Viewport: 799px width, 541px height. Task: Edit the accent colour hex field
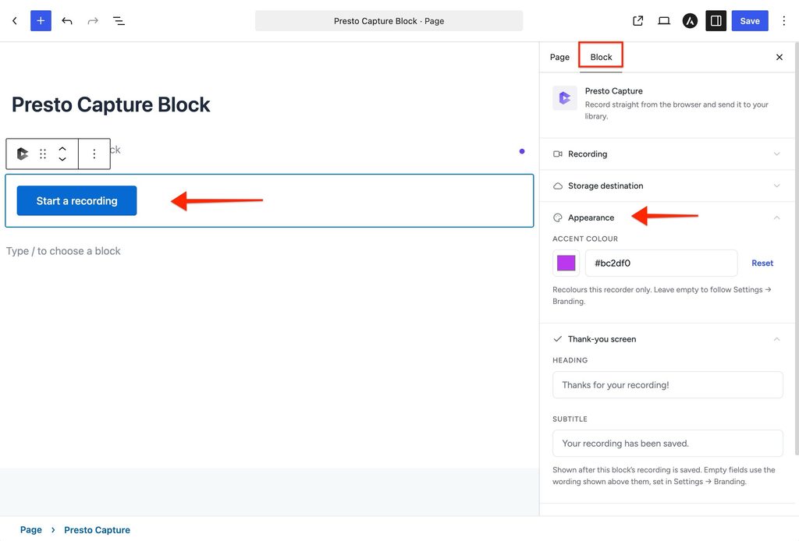tap(661, 263)
